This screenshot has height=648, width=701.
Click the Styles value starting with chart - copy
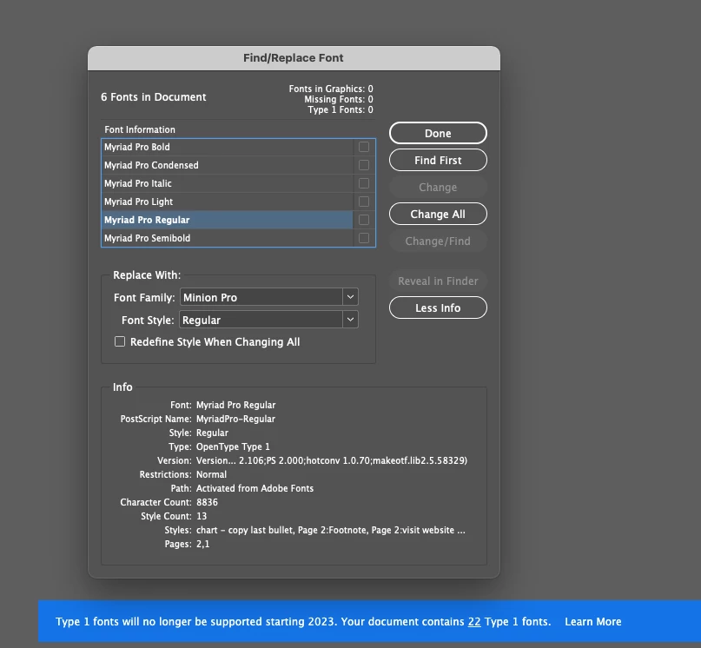[x=331, y=530]
